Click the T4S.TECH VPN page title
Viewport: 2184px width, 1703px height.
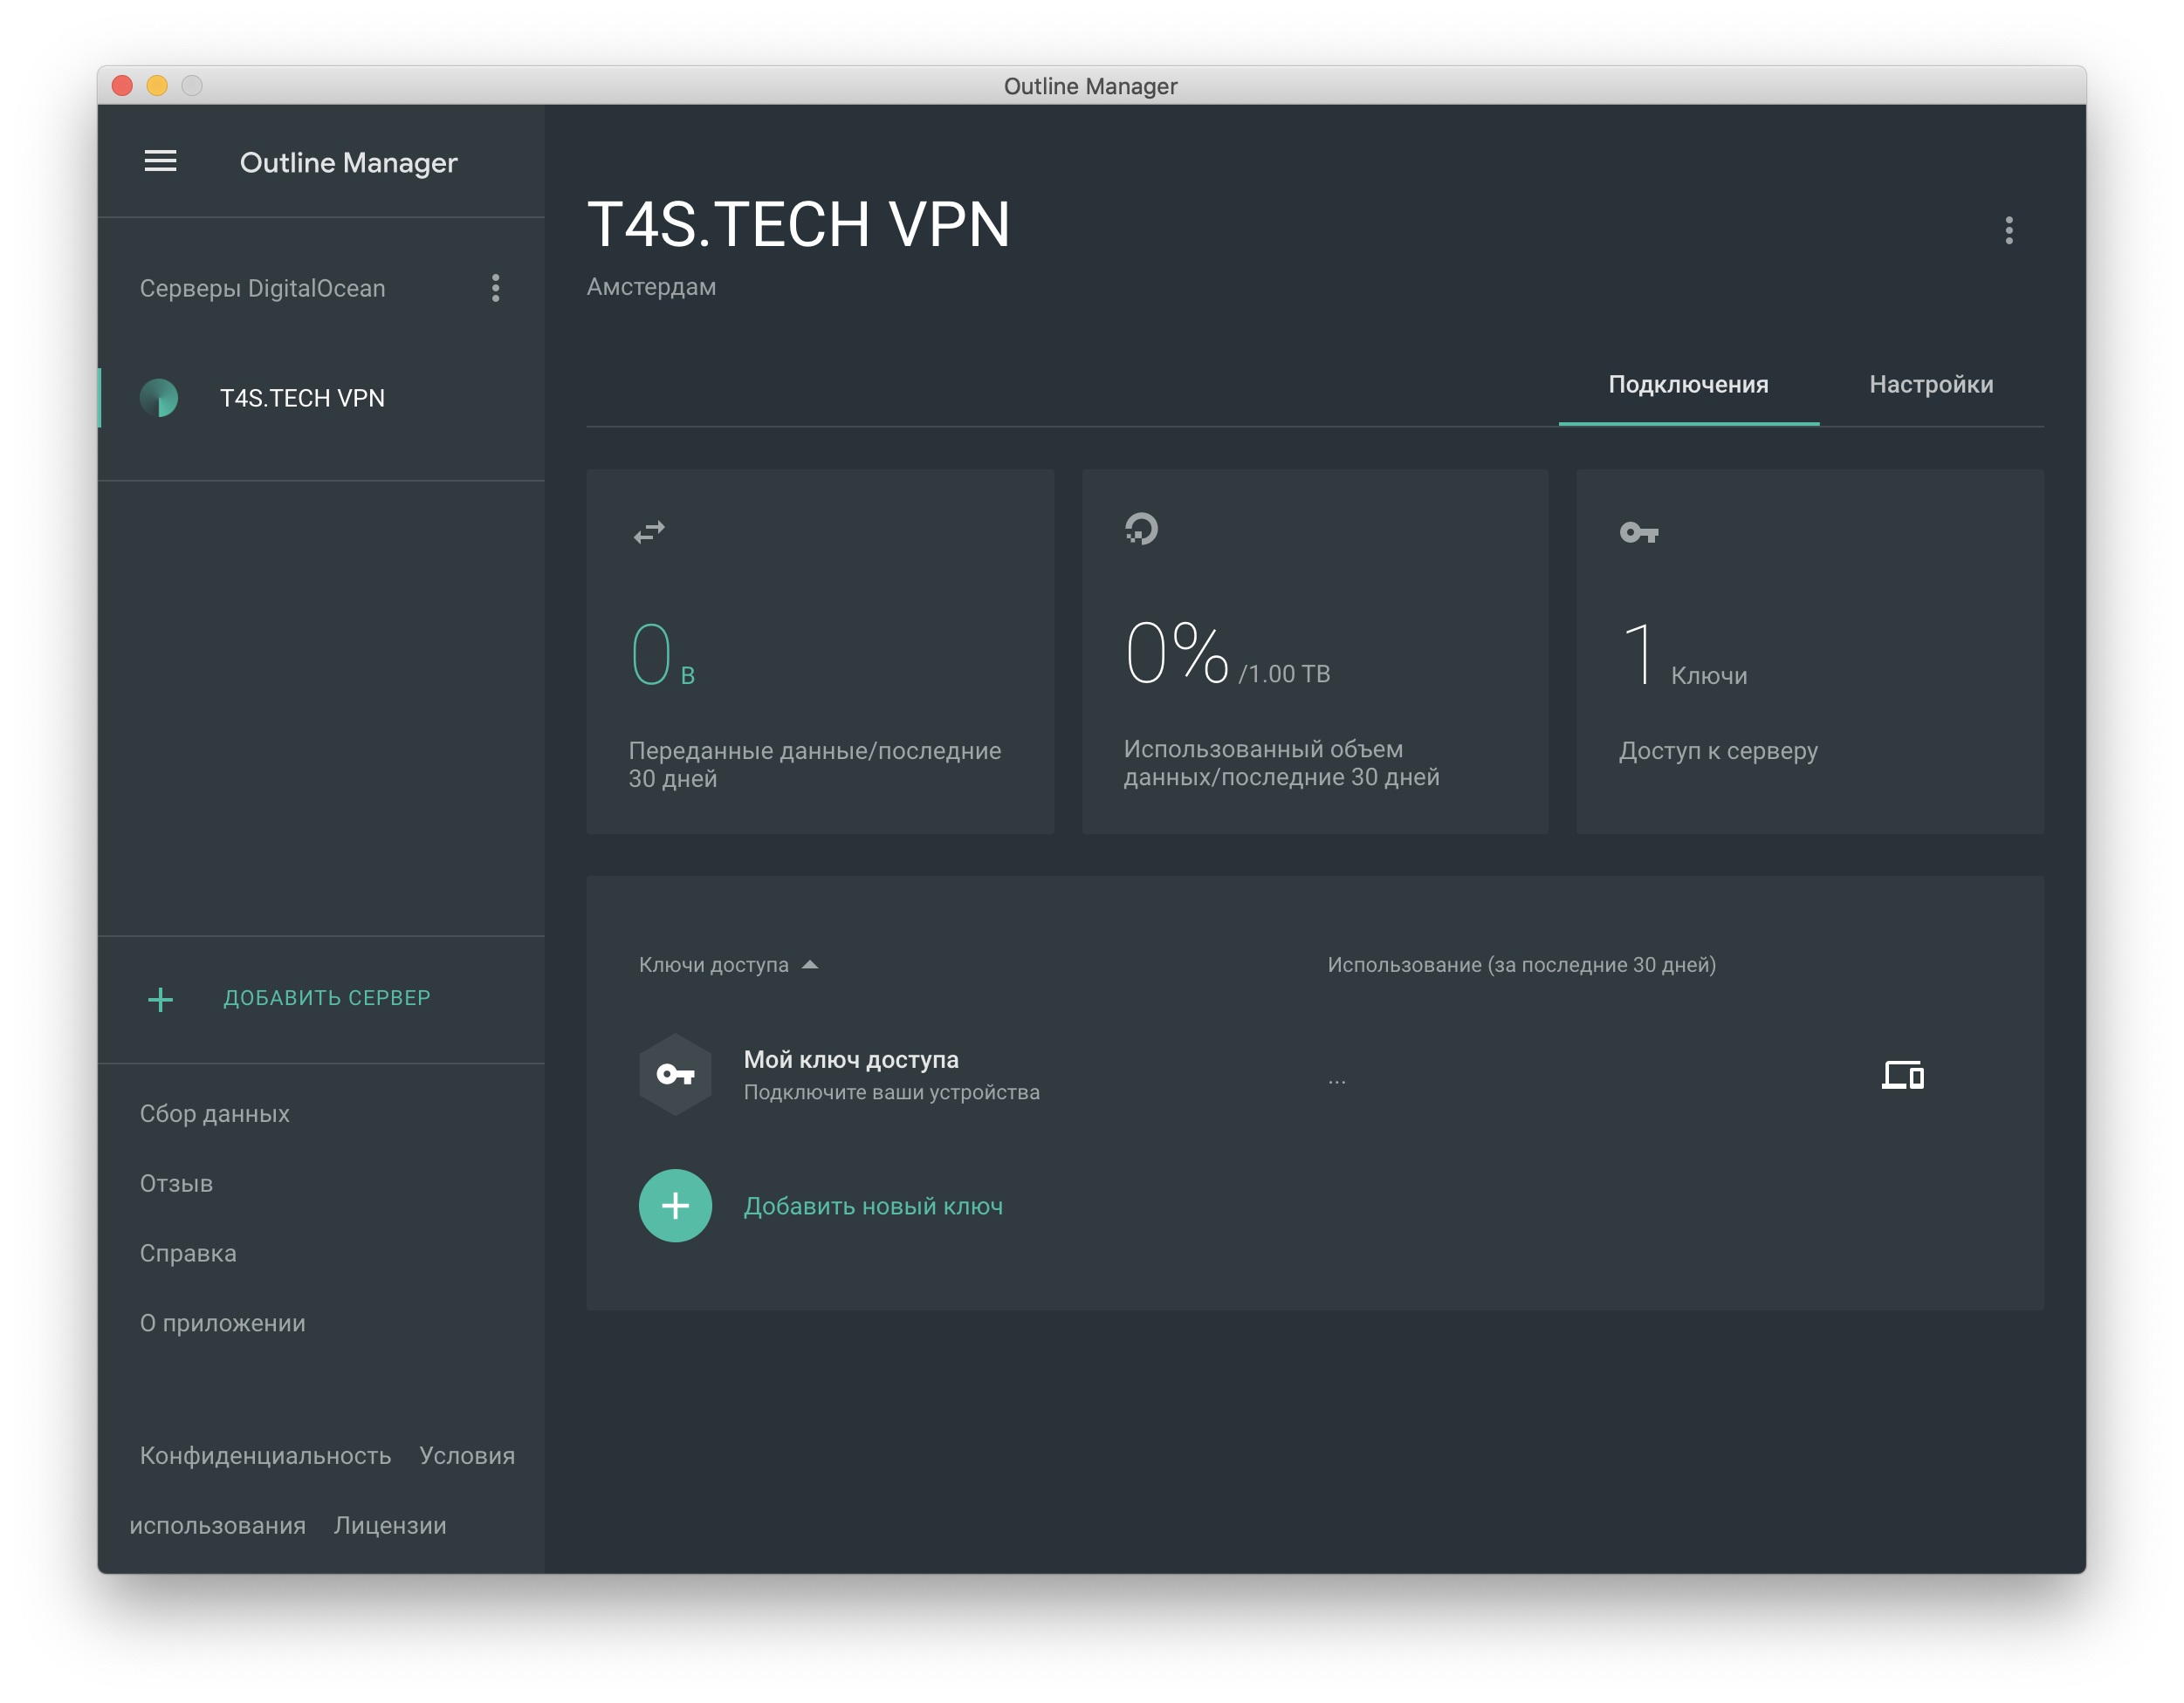click(798, 224)
